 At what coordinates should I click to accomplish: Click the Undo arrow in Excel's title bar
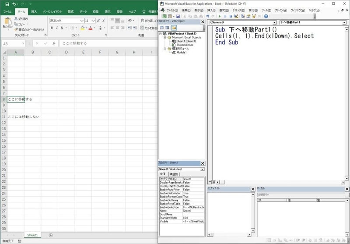pyautogui.click(x=14, y=4)
